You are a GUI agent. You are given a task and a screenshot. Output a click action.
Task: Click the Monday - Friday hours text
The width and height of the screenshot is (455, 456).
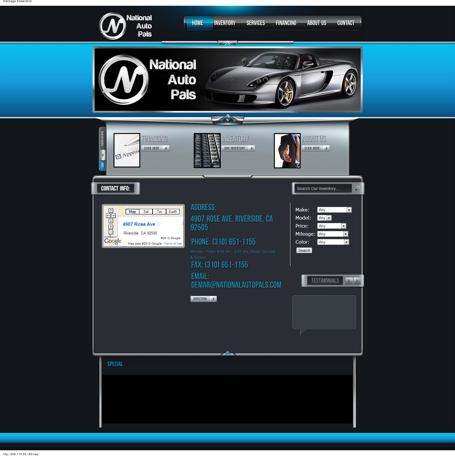pos(233,254)
